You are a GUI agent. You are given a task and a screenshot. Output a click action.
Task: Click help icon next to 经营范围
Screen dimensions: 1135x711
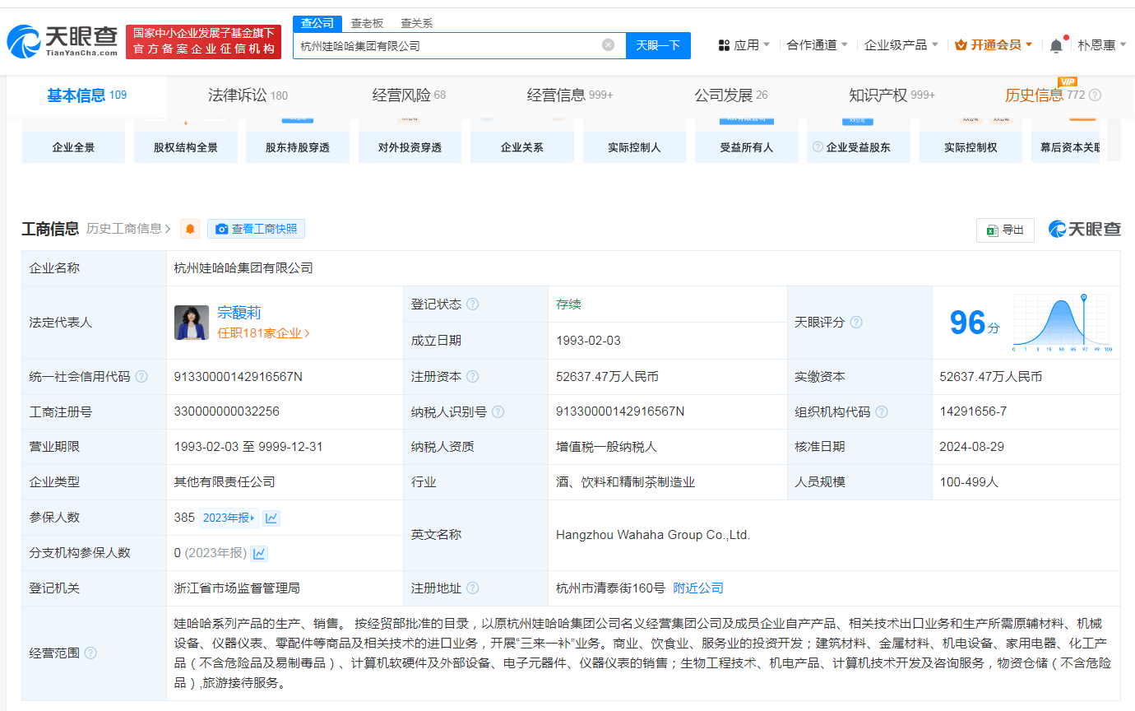coord(90,653)
